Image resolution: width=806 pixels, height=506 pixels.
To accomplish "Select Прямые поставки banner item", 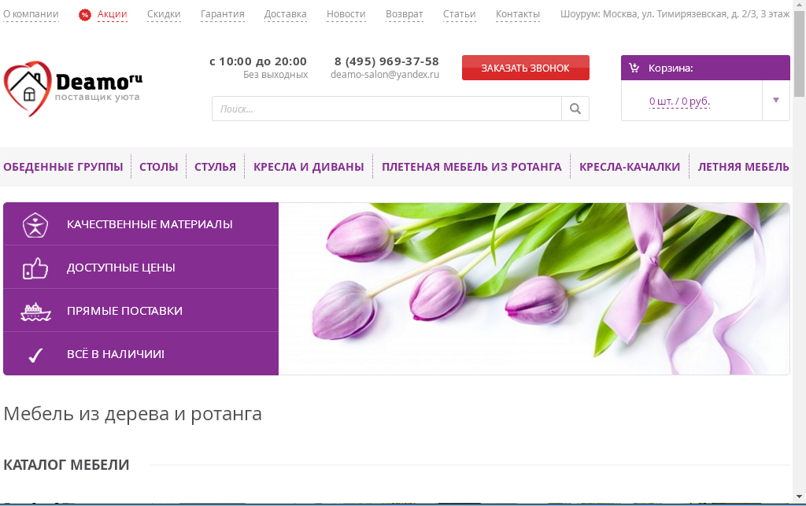I will click(x=141, y=310).
